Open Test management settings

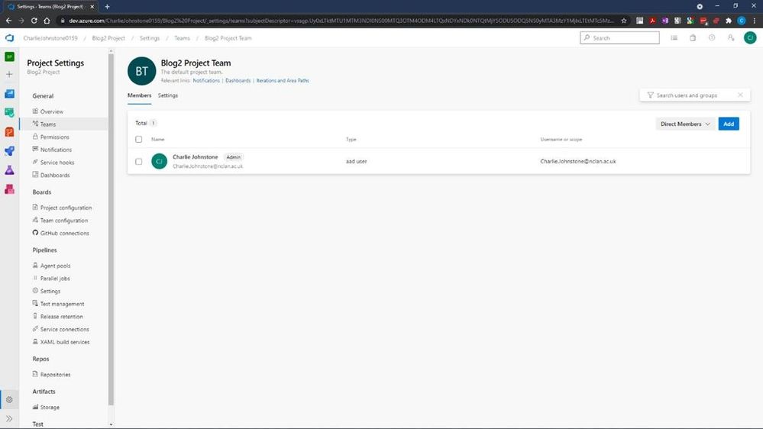pyautogui.click(x=63, y=304)
